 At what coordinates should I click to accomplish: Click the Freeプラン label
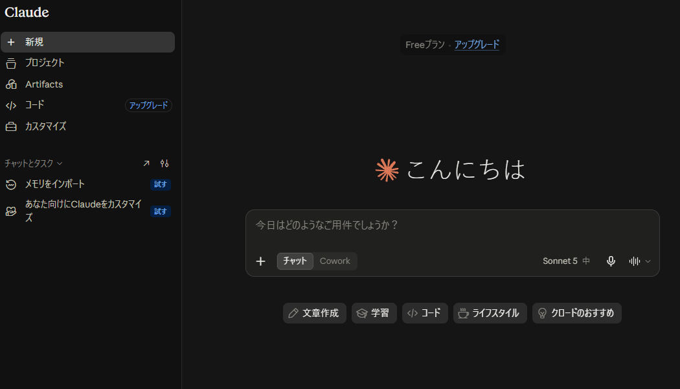pyautogui.click(x=425, y=45)
